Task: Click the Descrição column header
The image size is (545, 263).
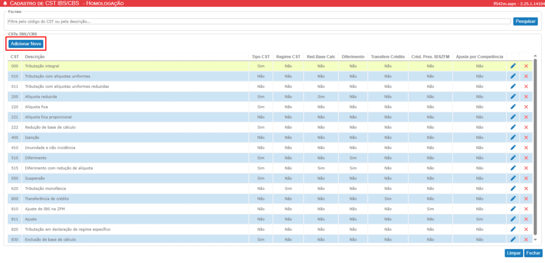Action: pyautogui.click(x=35, y=56)
